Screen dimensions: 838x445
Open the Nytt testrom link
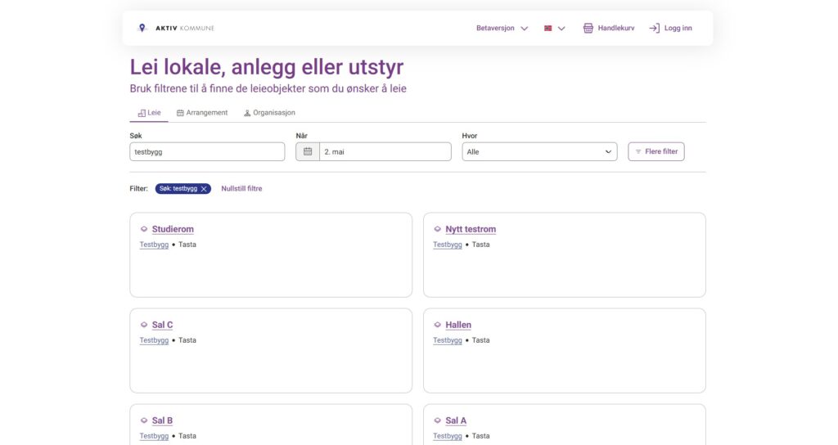pos(471,229)
